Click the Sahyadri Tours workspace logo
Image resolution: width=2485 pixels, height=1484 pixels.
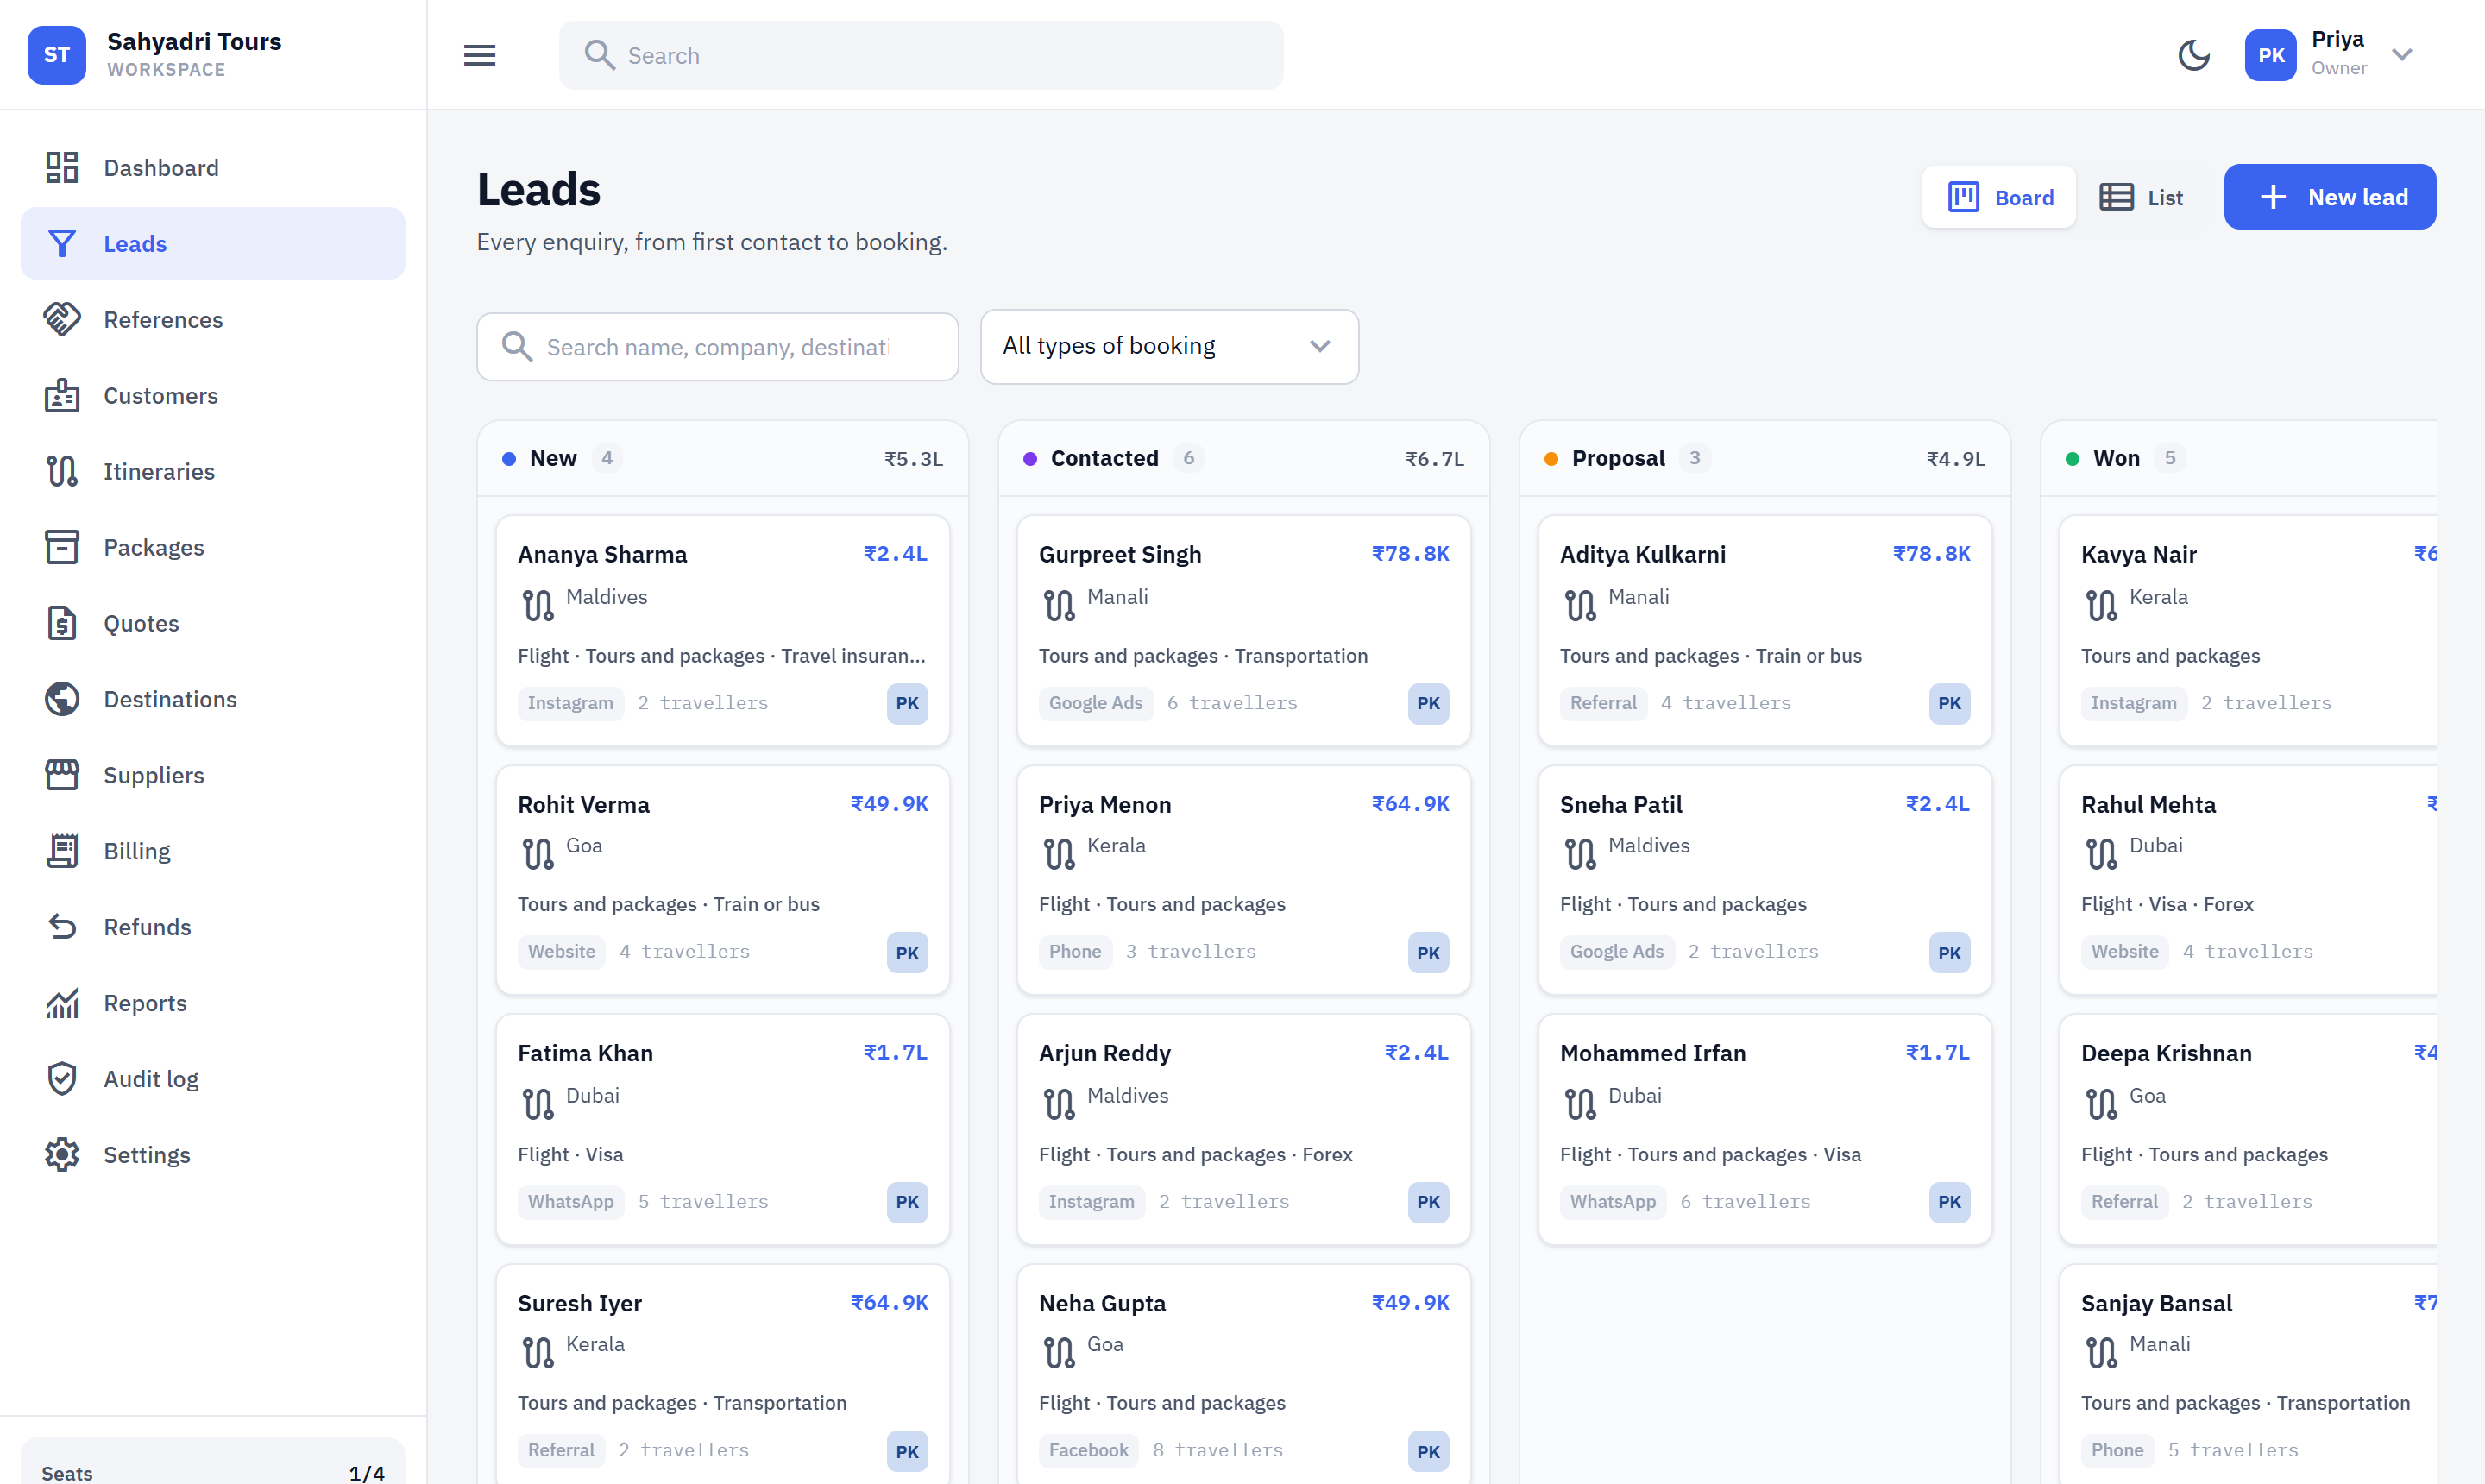click(57, 55)
